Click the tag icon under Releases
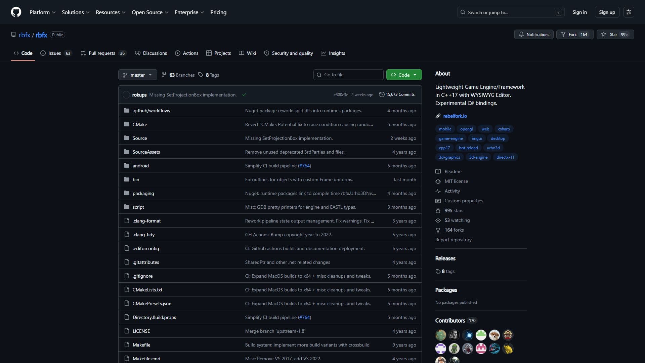Screen dimensions: 645x363 tap(438, 272)
